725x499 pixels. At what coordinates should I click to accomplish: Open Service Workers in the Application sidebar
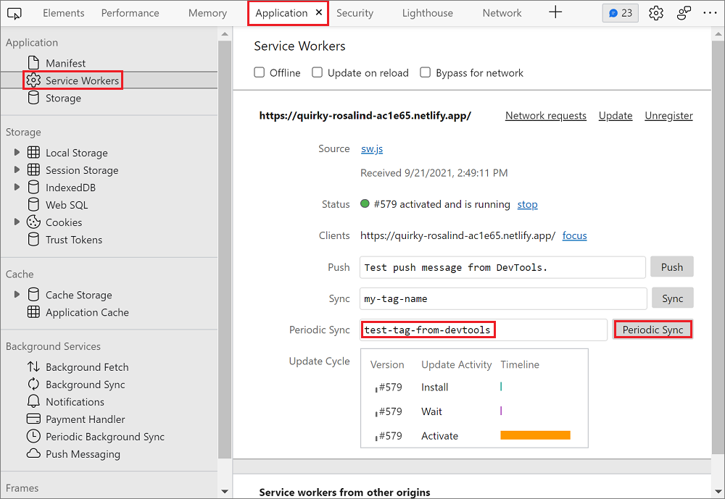pyautogui.click(x=72, y=80)
